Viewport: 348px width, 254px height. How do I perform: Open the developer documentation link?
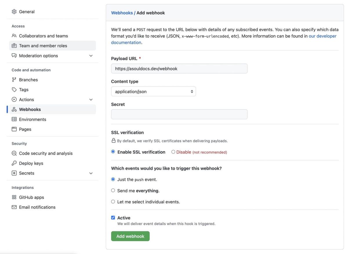(322, 36)
